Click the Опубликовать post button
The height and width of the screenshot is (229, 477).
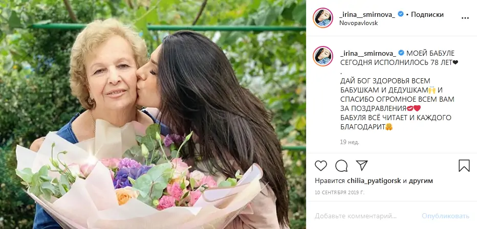445,216
